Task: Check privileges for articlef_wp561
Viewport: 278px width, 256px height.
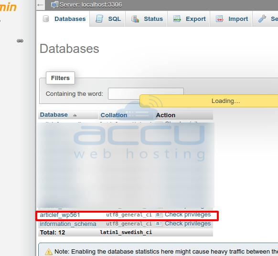Action: (x=188, y=215)
